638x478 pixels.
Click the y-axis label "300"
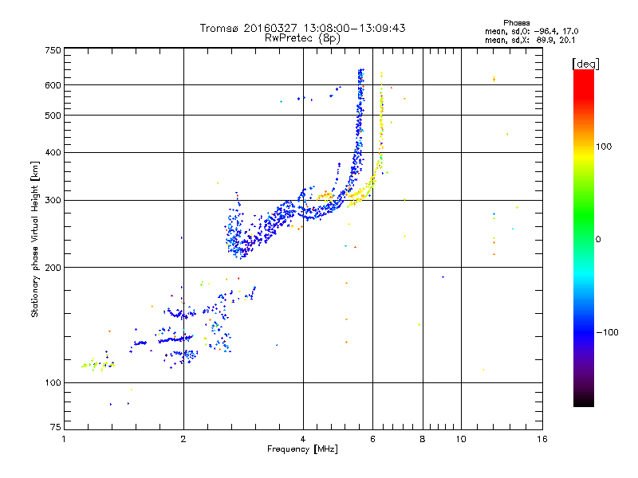pos(53,201)
